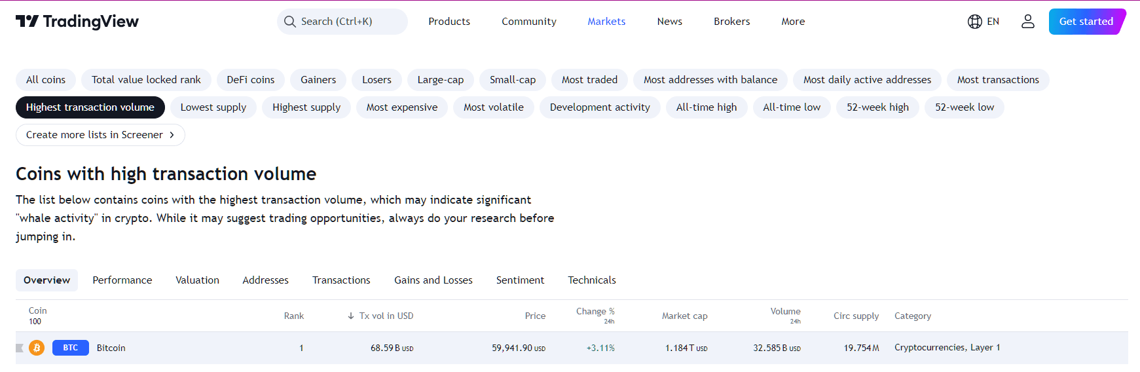Select the 52-week low filter
Image resolution: width=1140 pixels, height=372 pixels.
965,107
